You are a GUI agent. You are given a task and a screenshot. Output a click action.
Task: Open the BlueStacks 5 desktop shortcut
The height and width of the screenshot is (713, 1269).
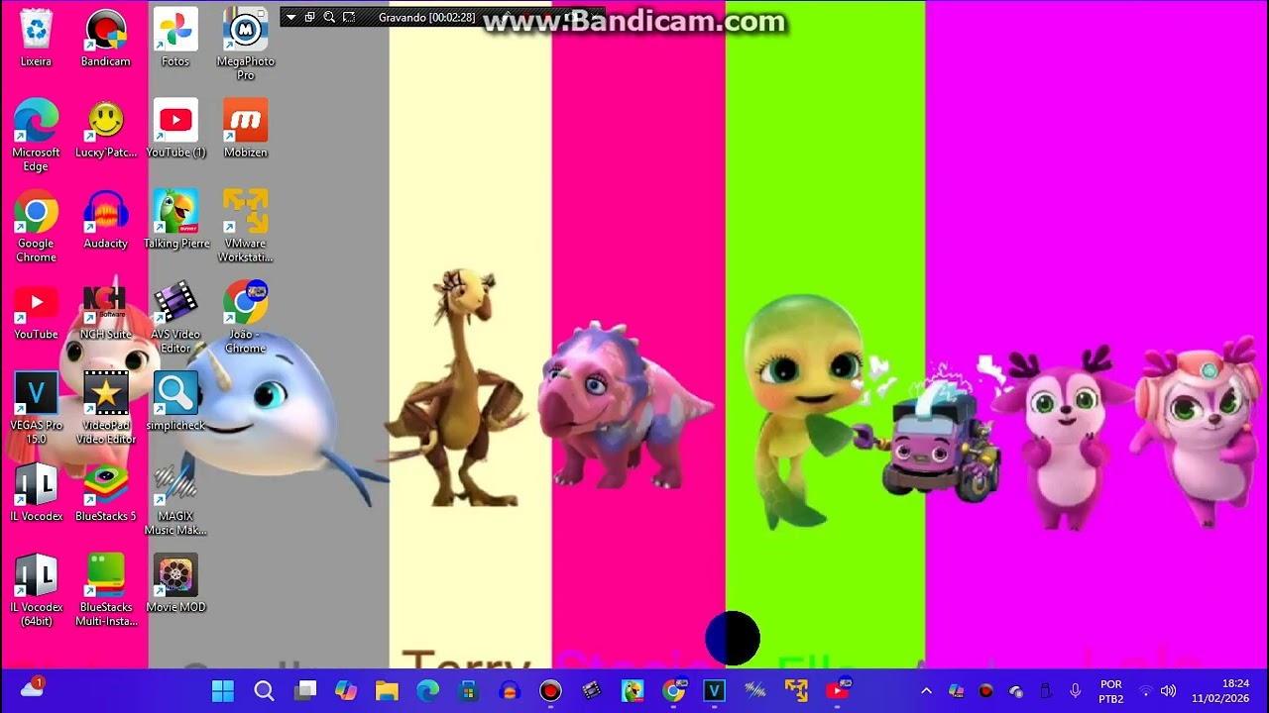105,494
